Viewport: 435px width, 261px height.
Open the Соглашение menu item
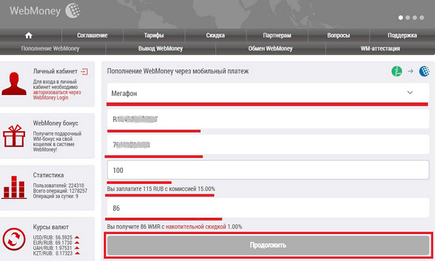click(92, 35)
